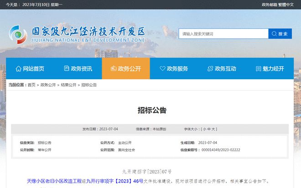Go to 政务公开 in breadcrumb

(x=48, y=85)
